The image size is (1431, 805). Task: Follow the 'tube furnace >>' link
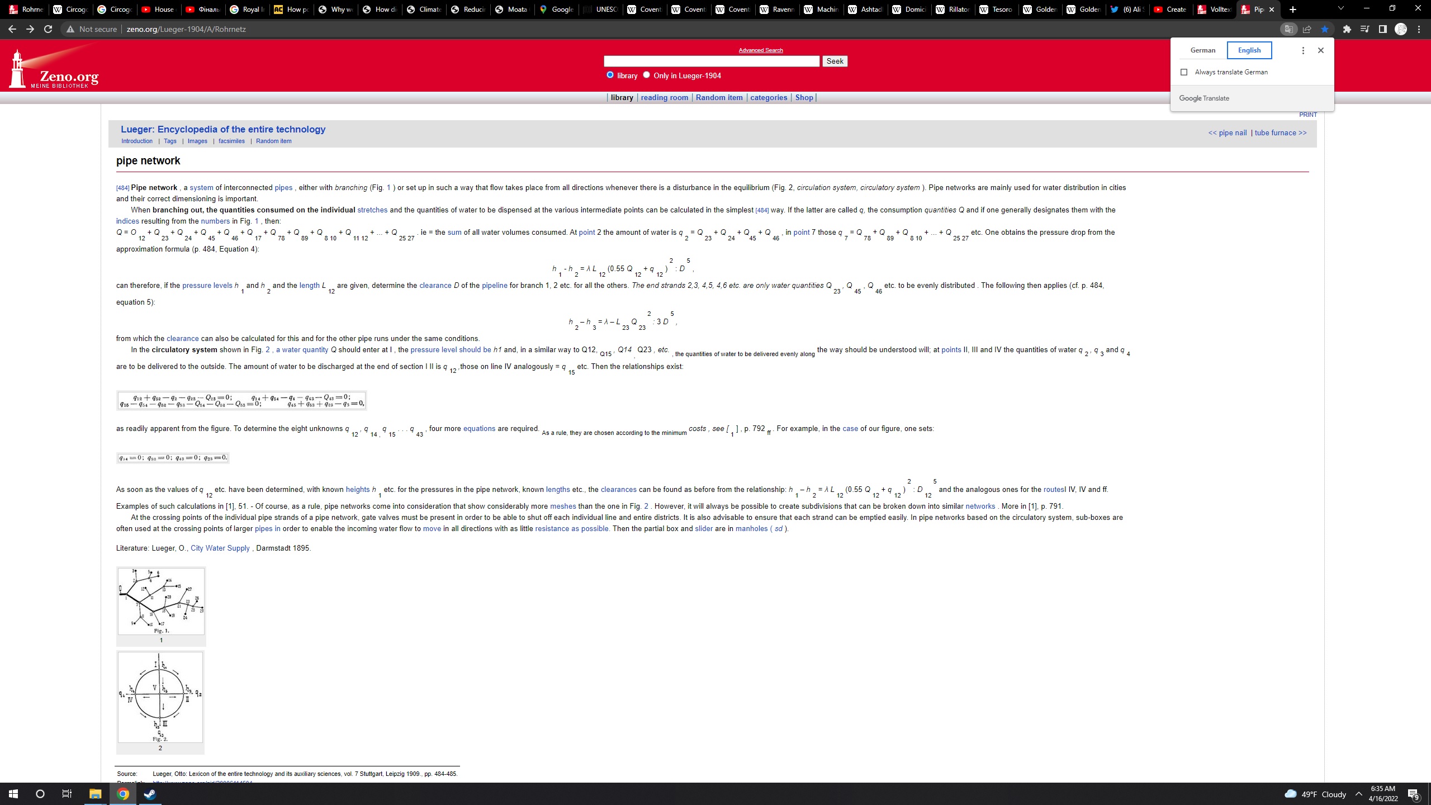click(1280, 132)
